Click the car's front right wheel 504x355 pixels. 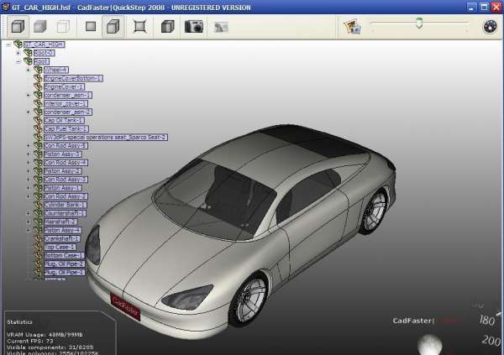(249, 300)
